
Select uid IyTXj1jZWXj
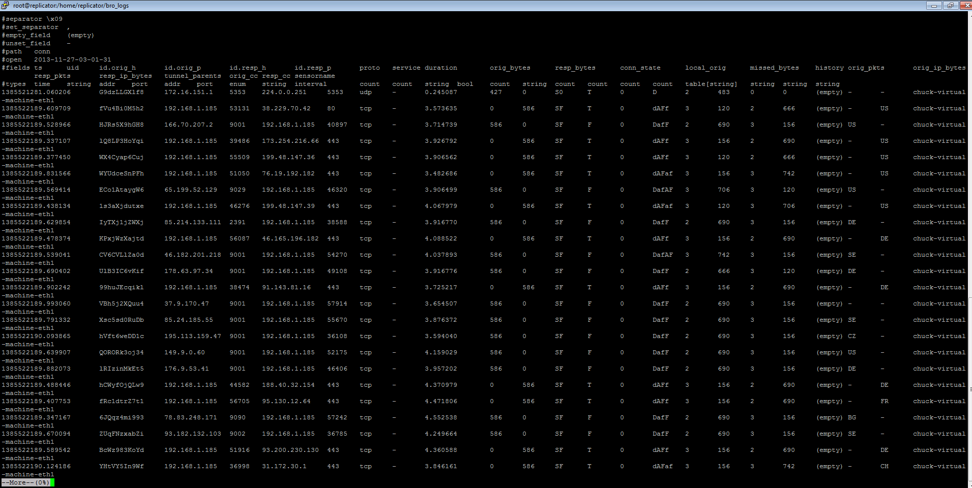(122, 223)
